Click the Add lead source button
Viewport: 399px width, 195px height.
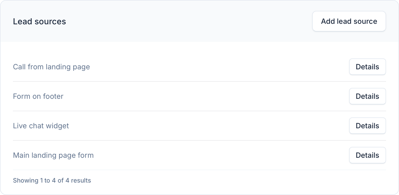coord(349,21)
